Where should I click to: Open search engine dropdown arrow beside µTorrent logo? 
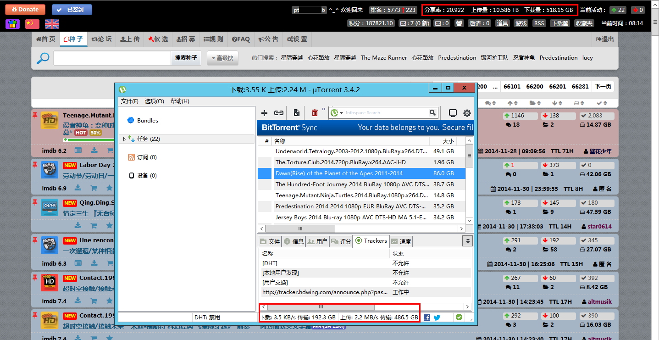(x=341, y=113)
